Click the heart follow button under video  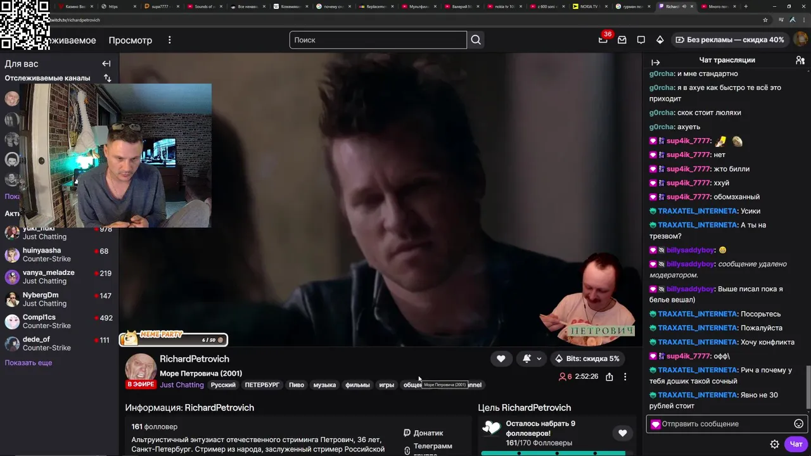coord(501,358)
